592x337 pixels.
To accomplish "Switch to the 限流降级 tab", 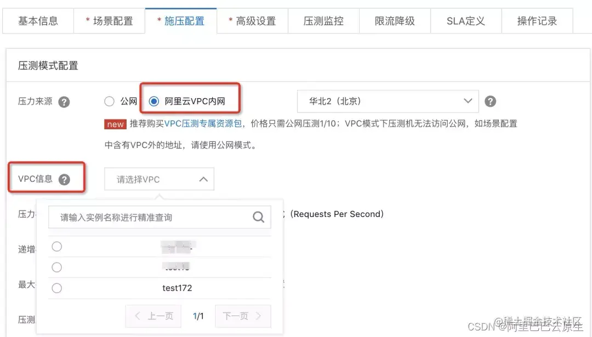I will coord(395,21).
